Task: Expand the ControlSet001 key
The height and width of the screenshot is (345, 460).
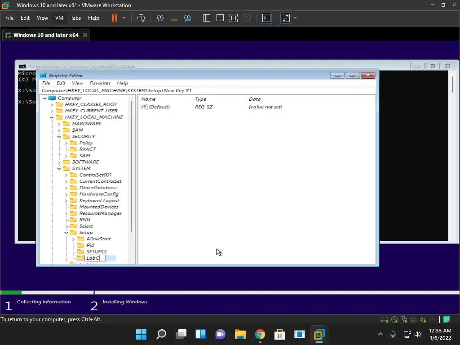Action: pyautogui.click(x=66, y=175)
